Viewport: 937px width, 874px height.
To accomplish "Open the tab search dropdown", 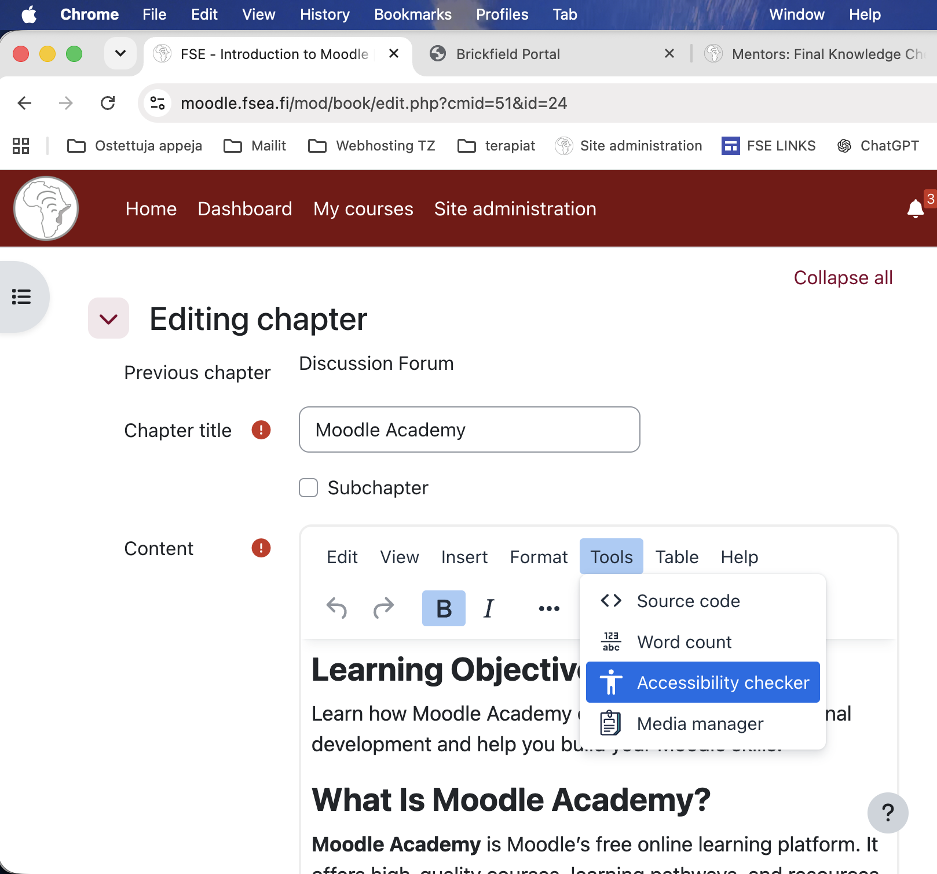I will [120, 54].
